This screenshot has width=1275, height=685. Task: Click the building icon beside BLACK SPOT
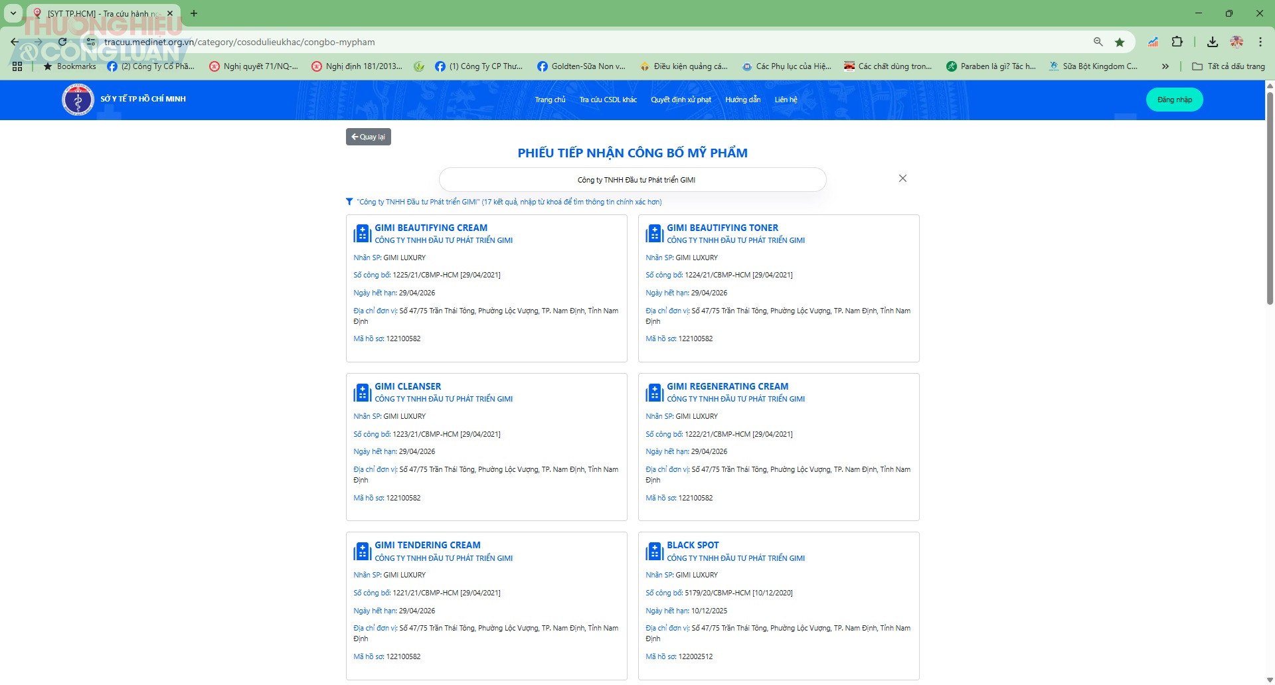coord(654,551)
